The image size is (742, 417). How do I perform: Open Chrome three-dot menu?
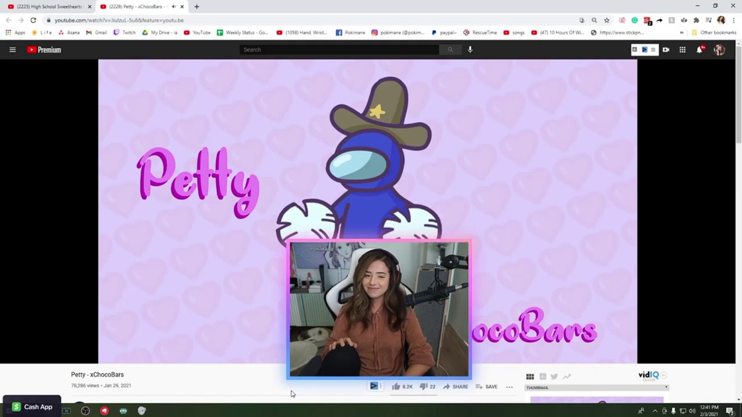point(734,20)
